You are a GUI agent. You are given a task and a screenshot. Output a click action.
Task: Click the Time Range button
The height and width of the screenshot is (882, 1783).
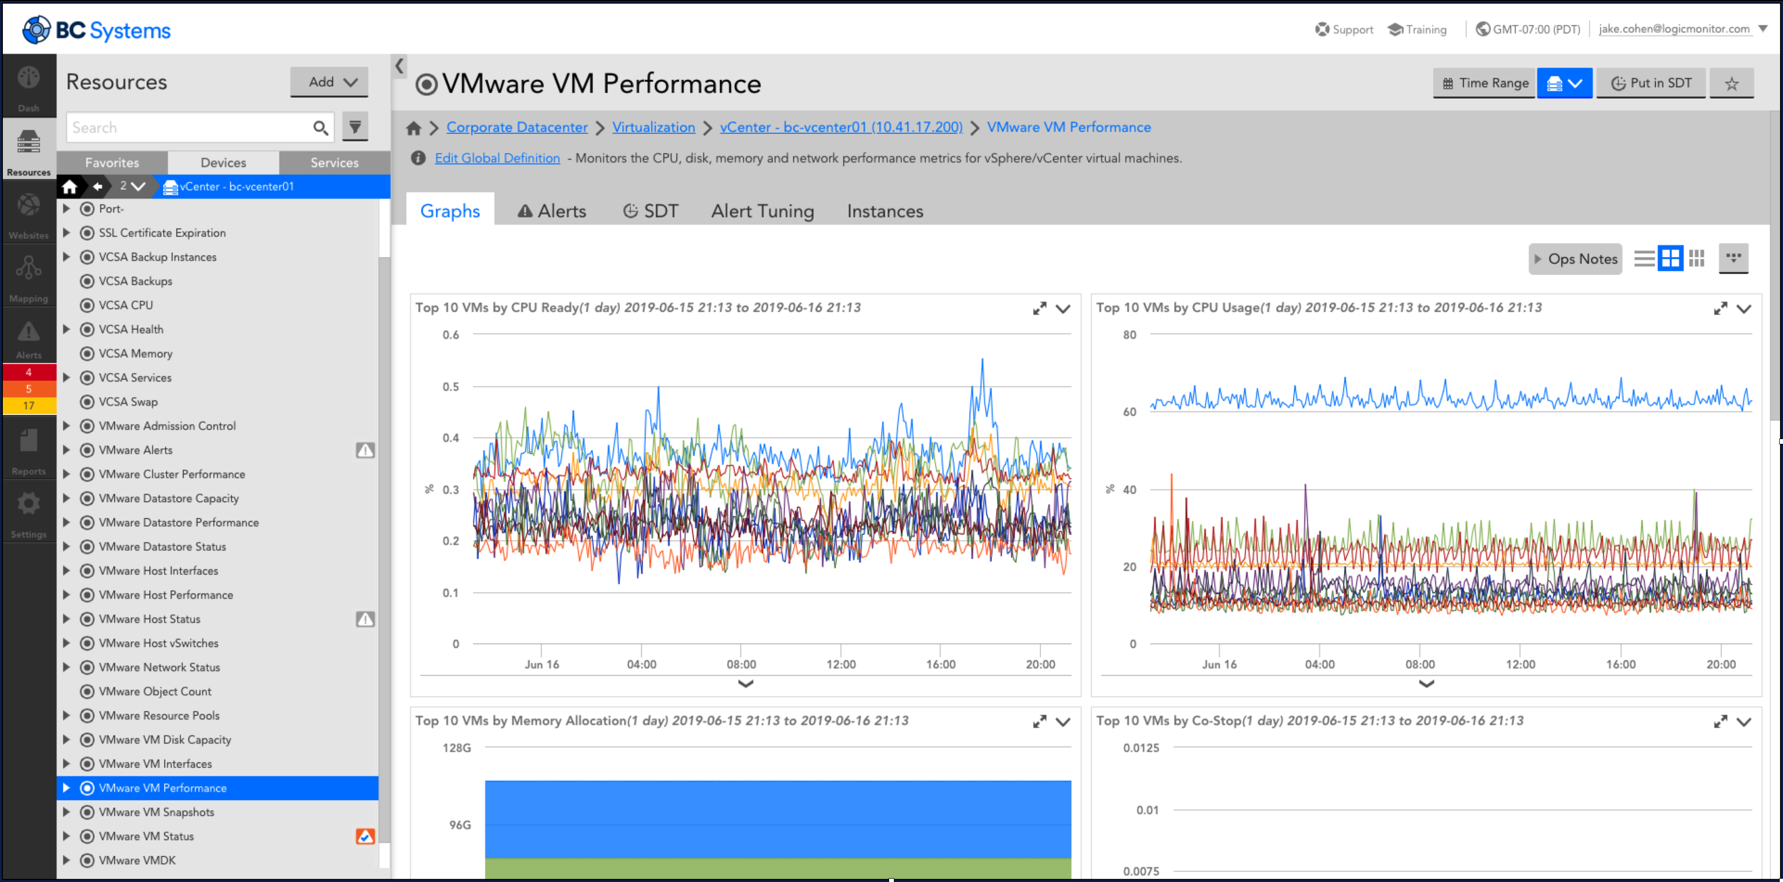[1484, 84]
